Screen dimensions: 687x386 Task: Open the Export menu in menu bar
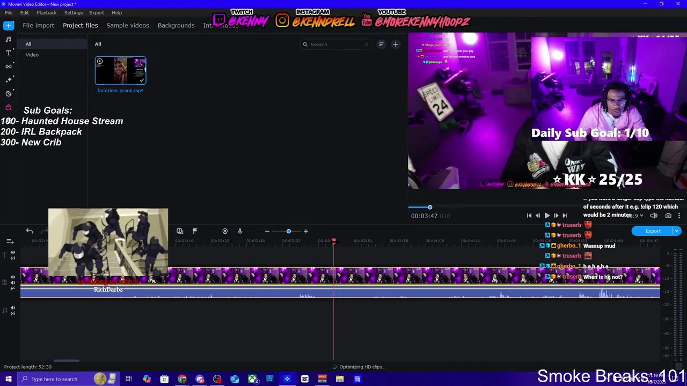tap(97, 12)
